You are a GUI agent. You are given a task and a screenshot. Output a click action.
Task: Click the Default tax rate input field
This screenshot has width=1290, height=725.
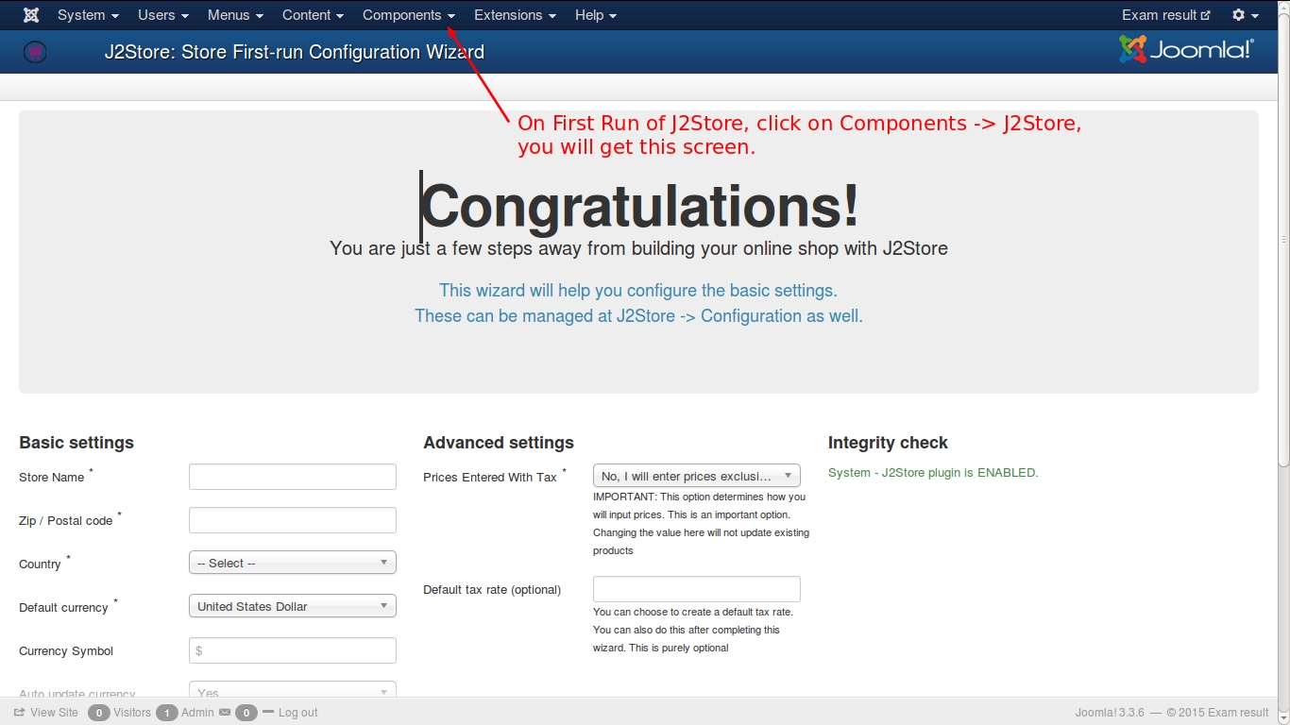tap(696, 589)
